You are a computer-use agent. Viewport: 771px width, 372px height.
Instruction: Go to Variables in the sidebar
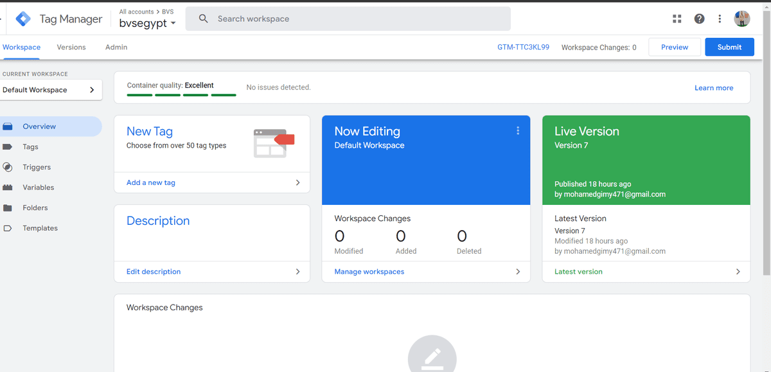coord(38,188)
